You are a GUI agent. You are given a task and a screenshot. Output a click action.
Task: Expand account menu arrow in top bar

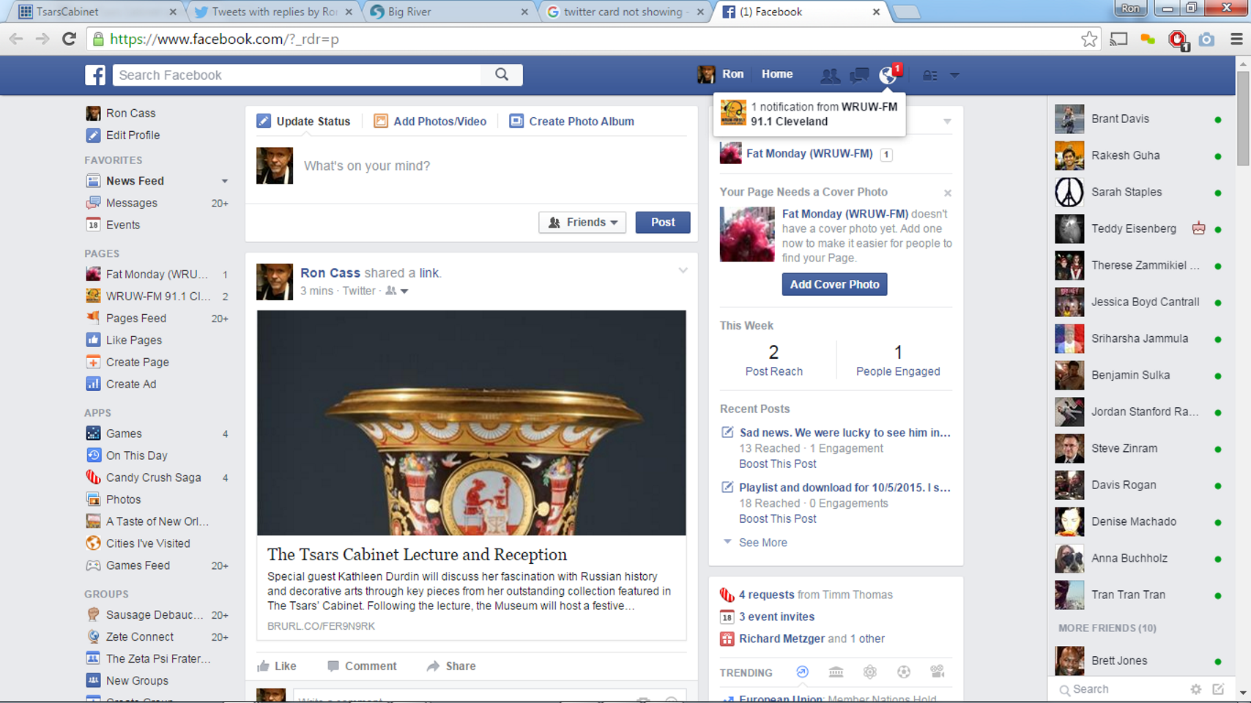[954, 75]
